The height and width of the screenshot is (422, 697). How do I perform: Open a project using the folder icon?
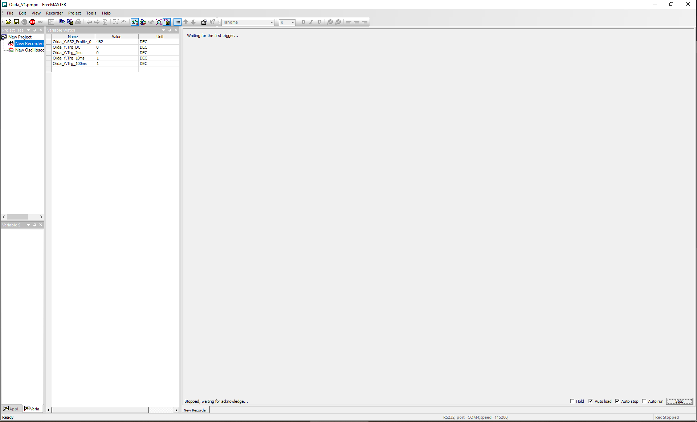point(8,22)
